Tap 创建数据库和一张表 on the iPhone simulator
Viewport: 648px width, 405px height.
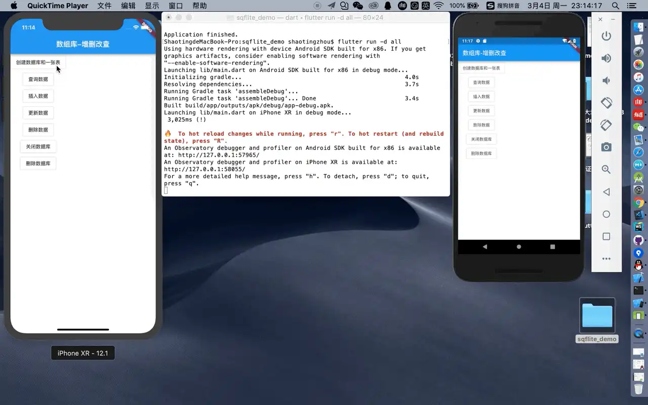[x=38, y=62]
